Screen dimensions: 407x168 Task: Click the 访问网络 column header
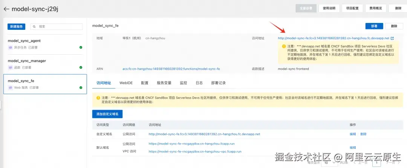[129, 125]
